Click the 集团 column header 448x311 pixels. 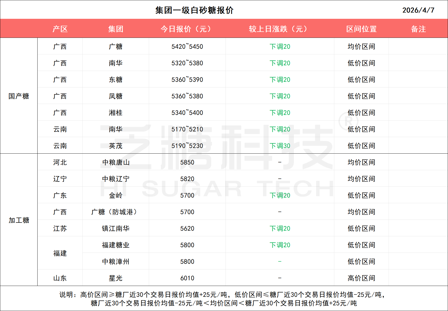pos(116,29)
